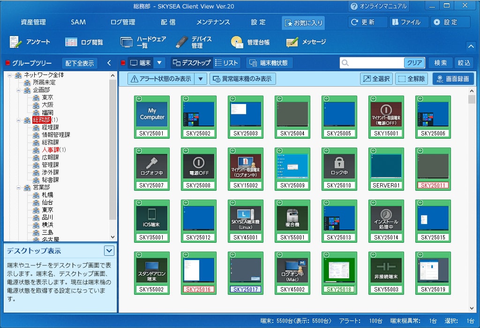Open the 管理台帳 ledger
This screenshot has height=328, width=480.
click(250, 42)
